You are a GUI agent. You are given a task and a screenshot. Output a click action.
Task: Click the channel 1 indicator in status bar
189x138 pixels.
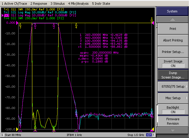click(x=2, y=135)
